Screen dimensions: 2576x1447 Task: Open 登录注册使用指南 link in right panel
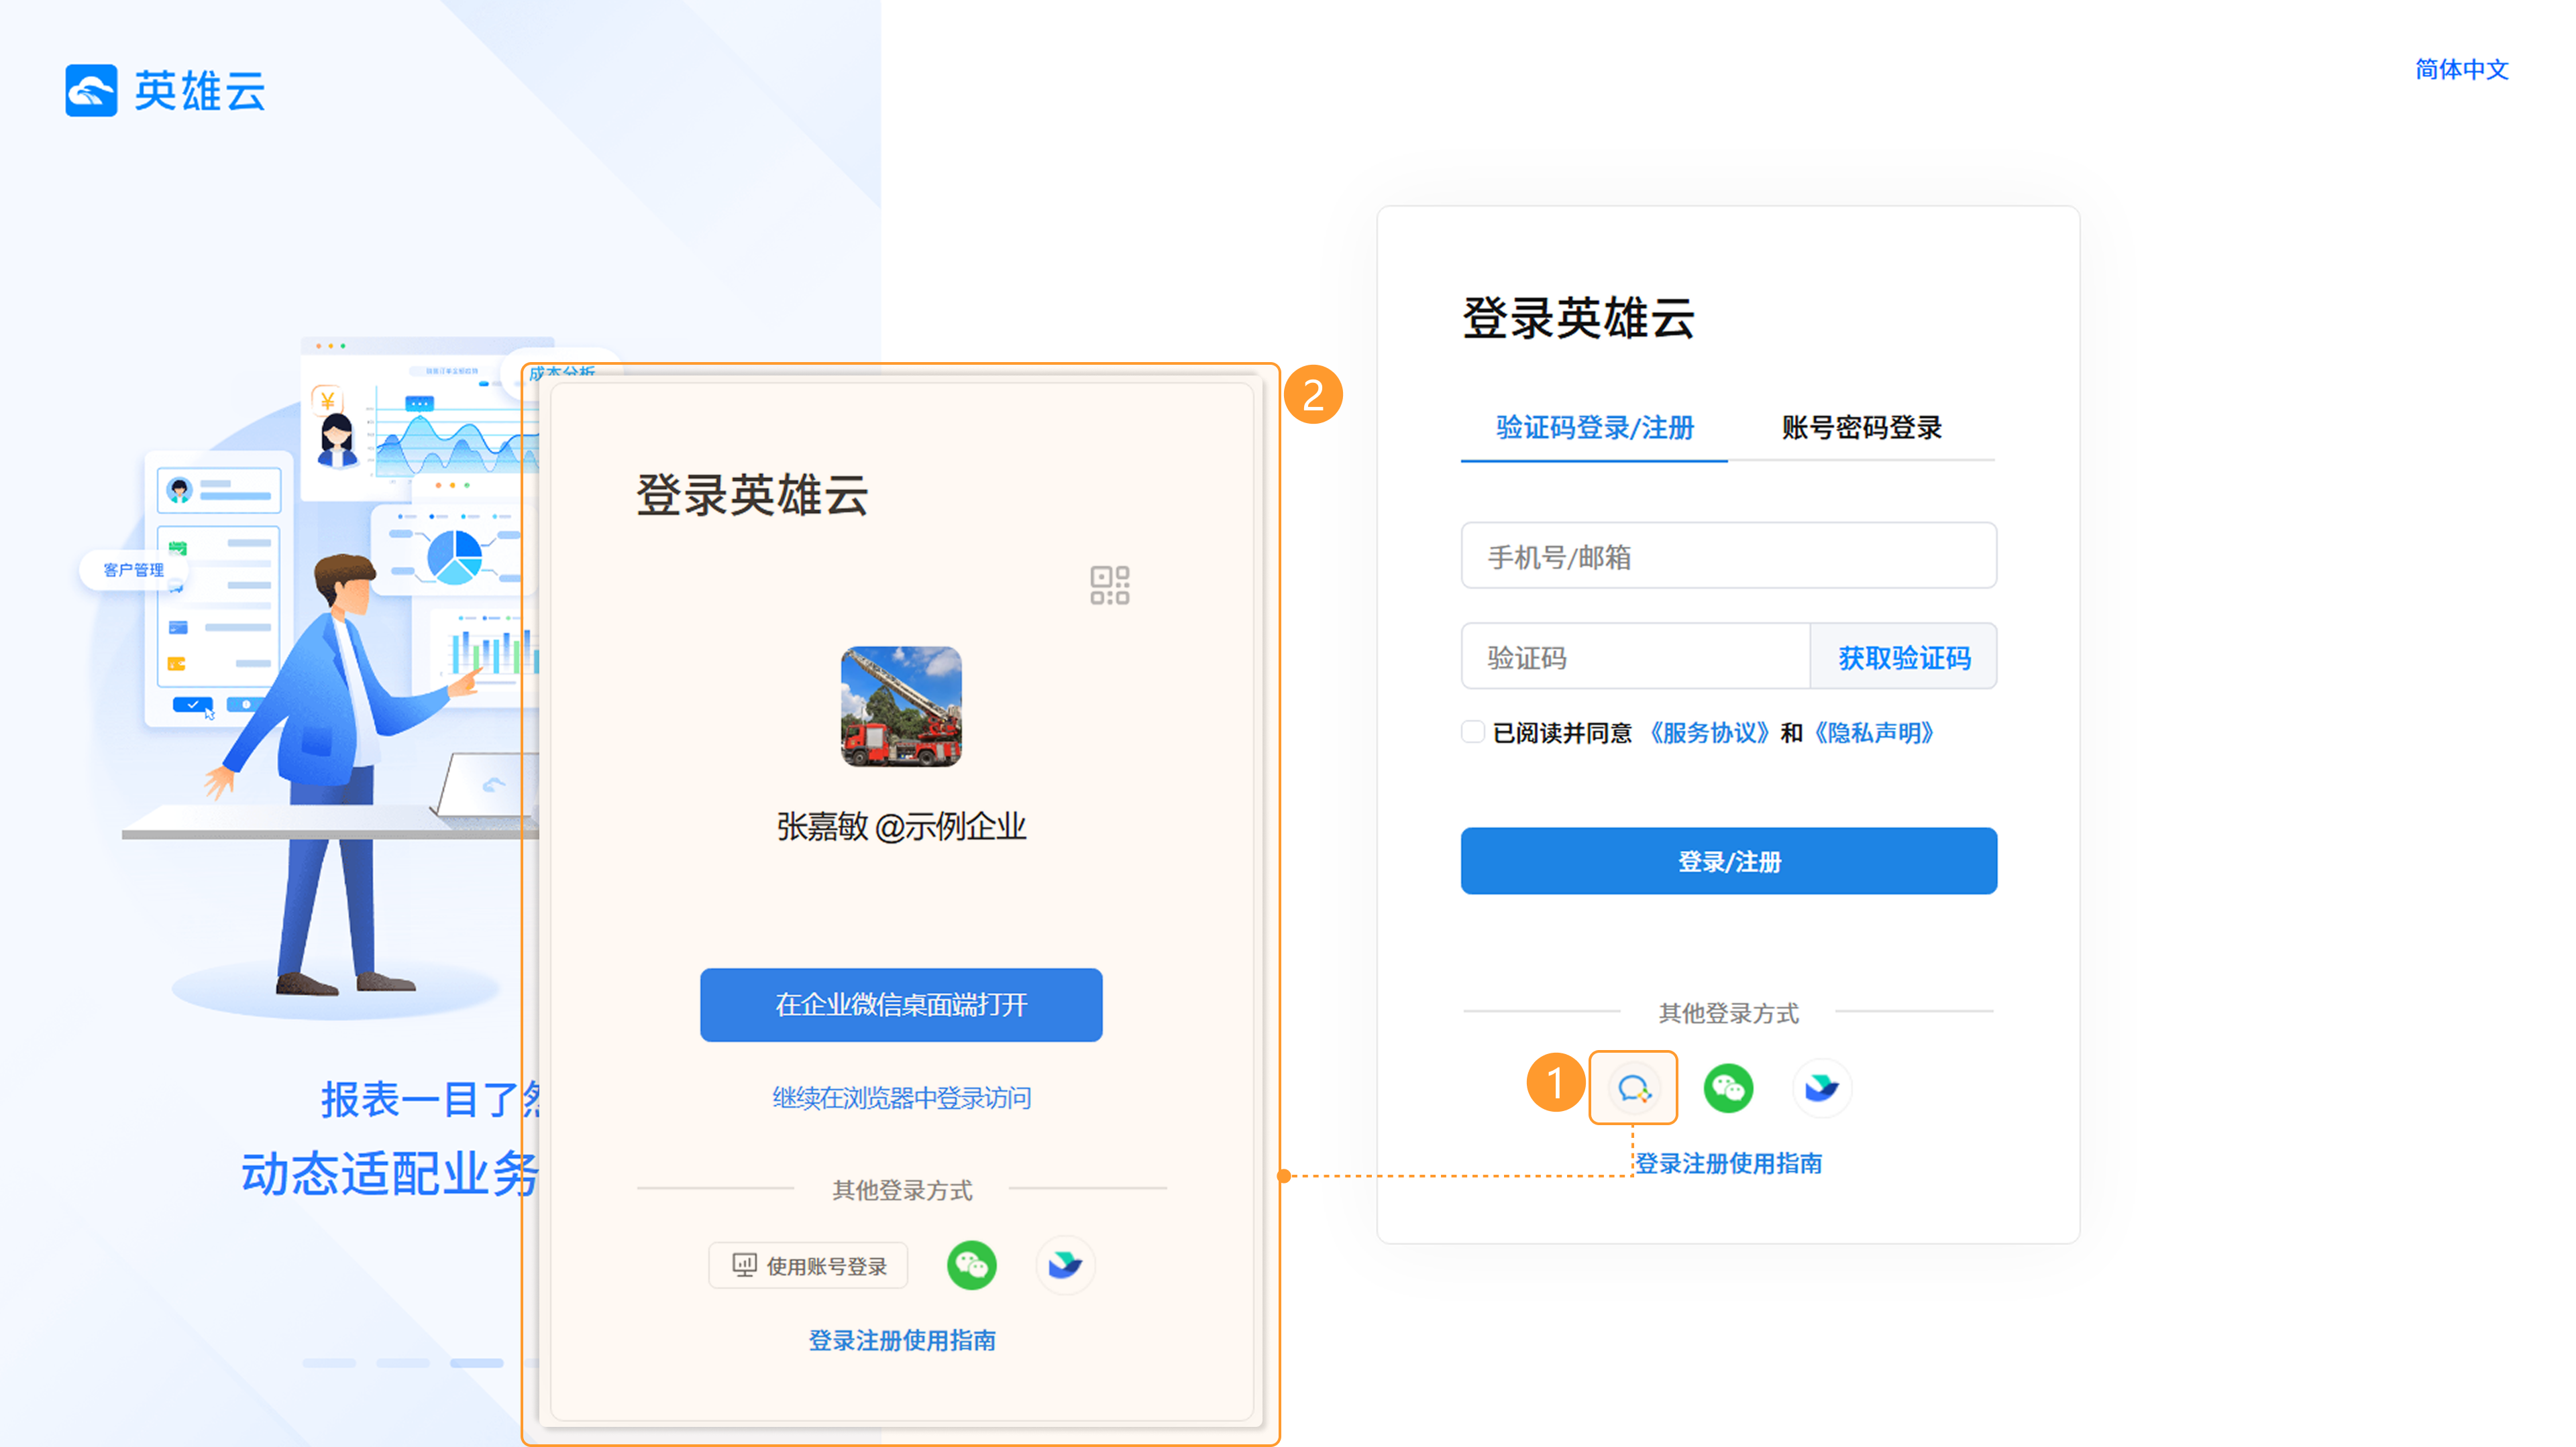(x=1728, y=1163)
